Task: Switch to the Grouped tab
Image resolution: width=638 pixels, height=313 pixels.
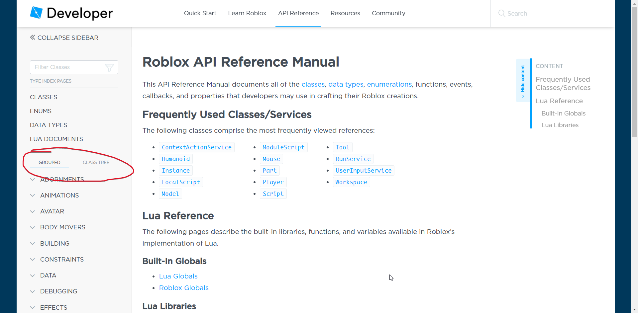Action: (49, 162)
